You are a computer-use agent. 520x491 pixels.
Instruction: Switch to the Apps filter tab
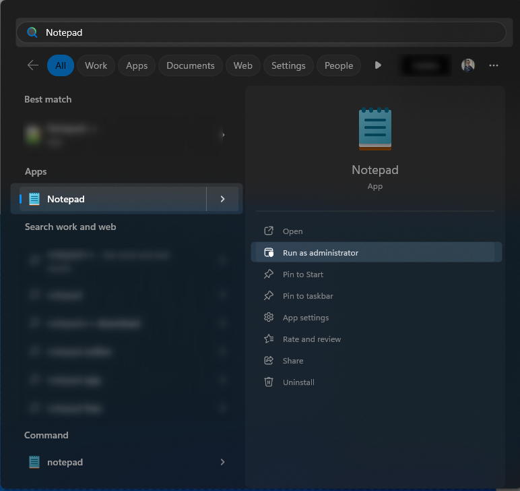tap(137, 65)
